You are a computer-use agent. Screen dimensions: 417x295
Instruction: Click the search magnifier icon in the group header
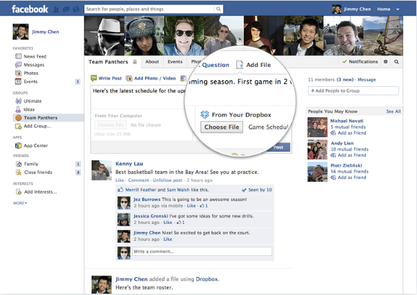(396, 62)
